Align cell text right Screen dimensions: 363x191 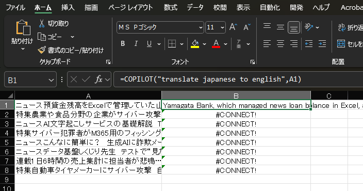pos(294,43)
